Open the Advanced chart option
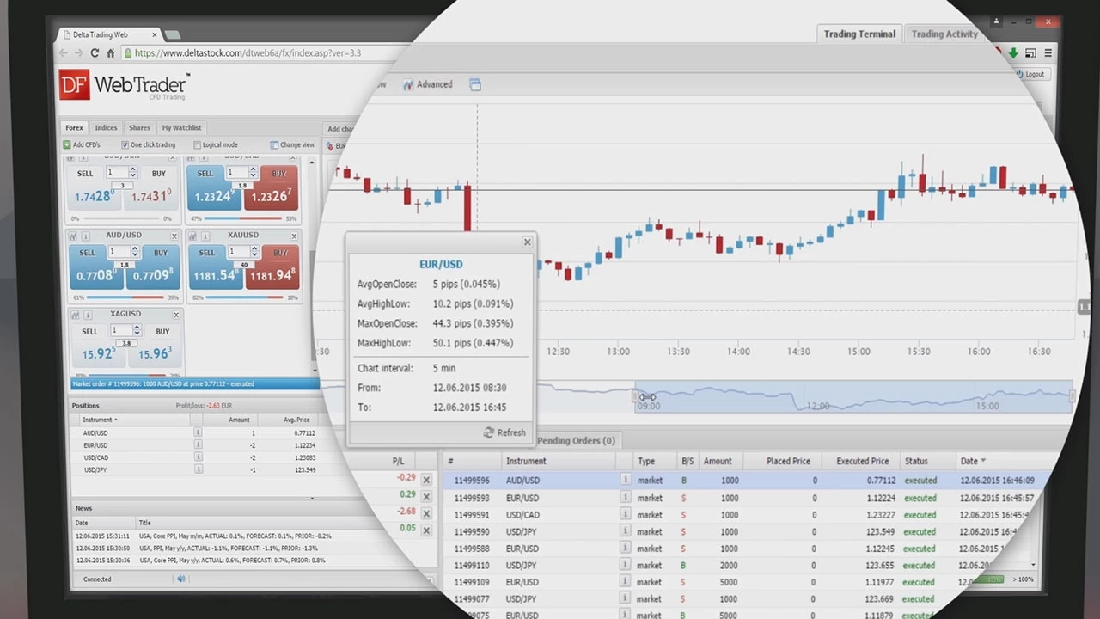 coord(427,84)
